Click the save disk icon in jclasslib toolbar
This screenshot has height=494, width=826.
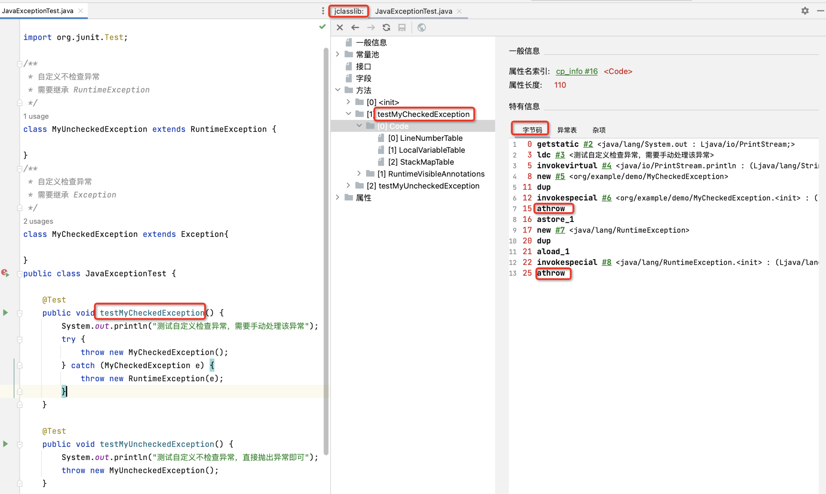point(402,28)
